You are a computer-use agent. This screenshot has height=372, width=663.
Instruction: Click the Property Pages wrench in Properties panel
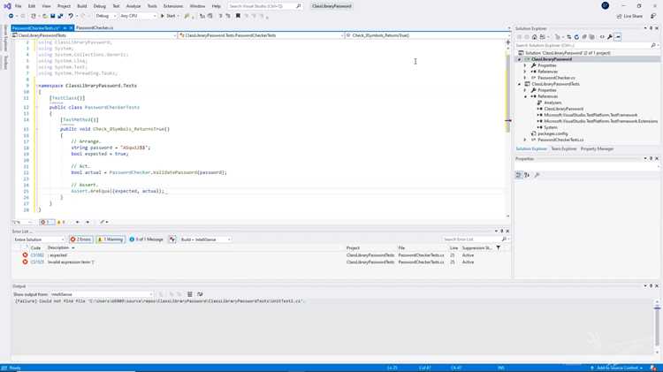(x=537, y=175)
